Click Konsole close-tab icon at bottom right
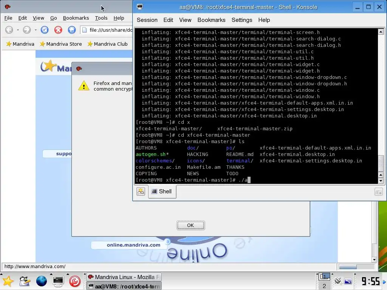The image size is (387, 290). pos(378,191)
